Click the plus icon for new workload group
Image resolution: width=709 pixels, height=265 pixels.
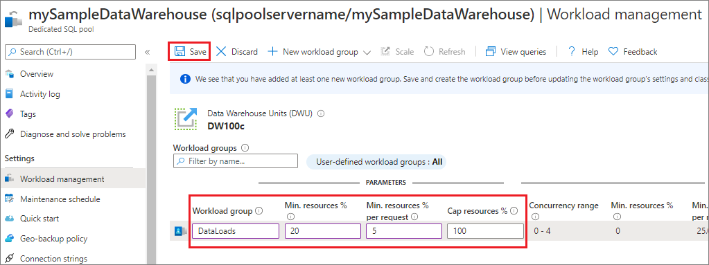(272, 51)
